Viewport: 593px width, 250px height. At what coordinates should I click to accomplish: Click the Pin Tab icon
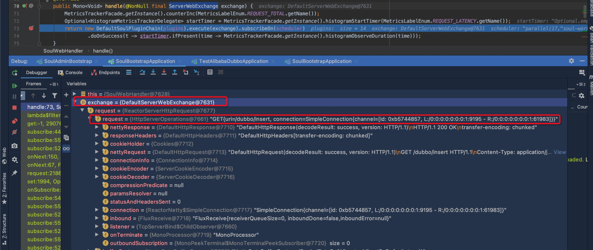point(15,173)
